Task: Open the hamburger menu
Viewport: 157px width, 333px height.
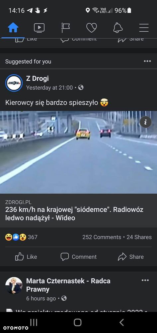Action: 144,28
